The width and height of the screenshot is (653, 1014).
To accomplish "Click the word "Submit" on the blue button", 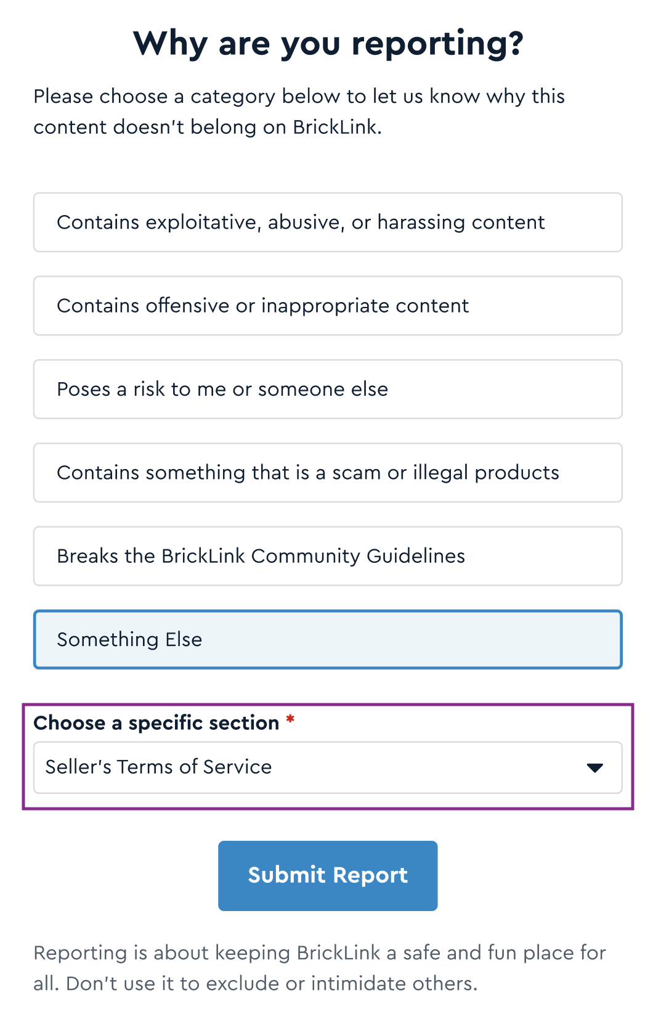I will [x=286, y=875].
